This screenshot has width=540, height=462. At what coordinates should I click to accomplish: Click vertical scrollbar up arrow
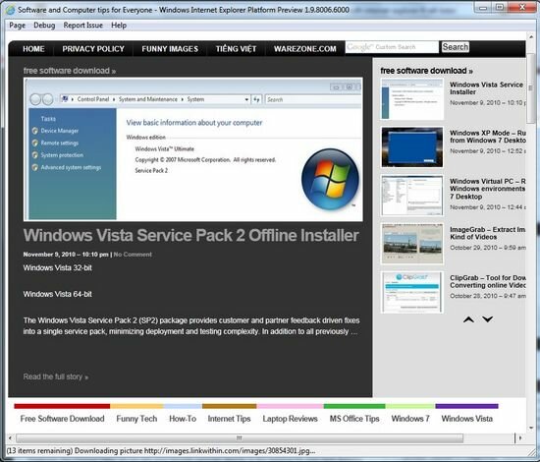point(531,37)
